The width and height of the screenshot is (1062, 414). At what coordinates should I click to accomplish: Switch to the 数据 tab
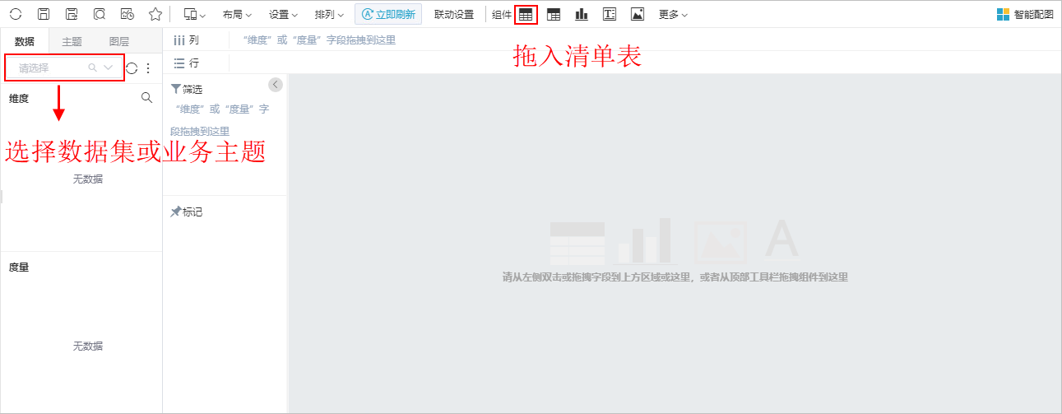click(x=25, y=41)
